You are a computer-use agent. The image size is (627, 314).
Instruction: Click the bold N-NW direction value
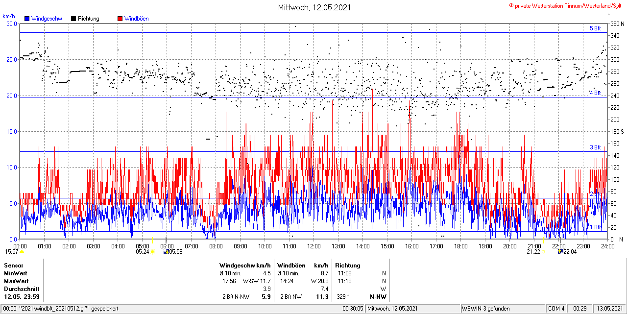[378, 297]
